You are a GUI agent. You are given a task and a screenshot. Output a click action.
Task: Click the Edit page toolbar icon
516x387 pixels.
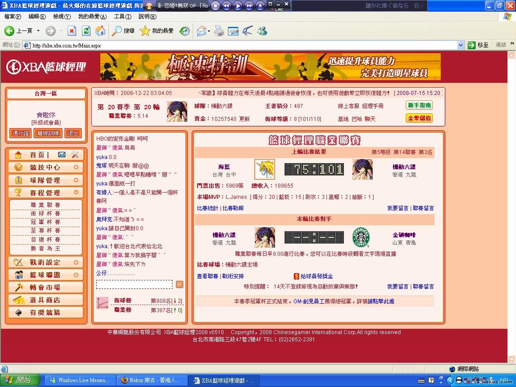(233, 31)
